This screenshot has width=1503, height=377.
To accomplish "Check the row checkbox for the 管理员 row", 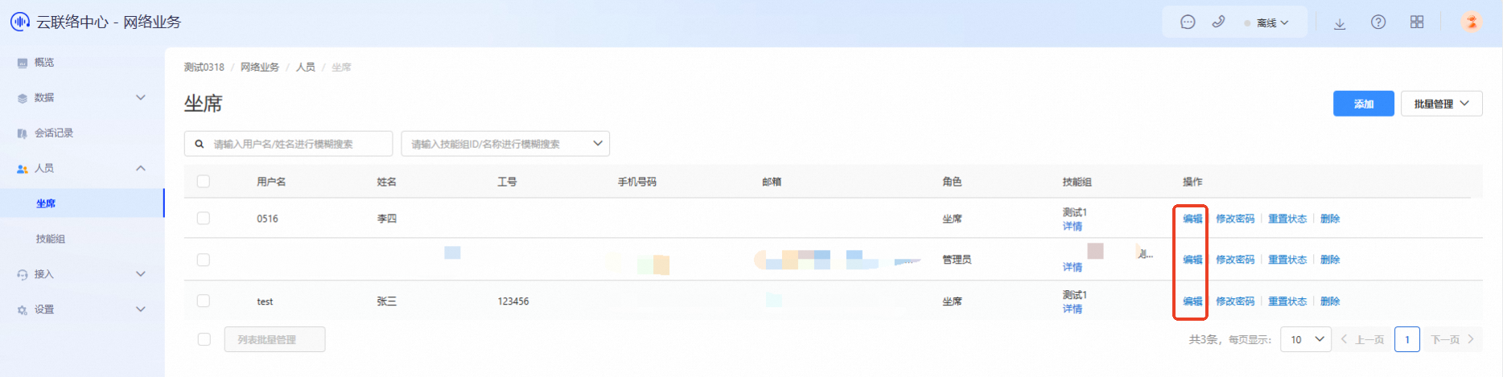I will pyautogui.click(x=204, y=260).
